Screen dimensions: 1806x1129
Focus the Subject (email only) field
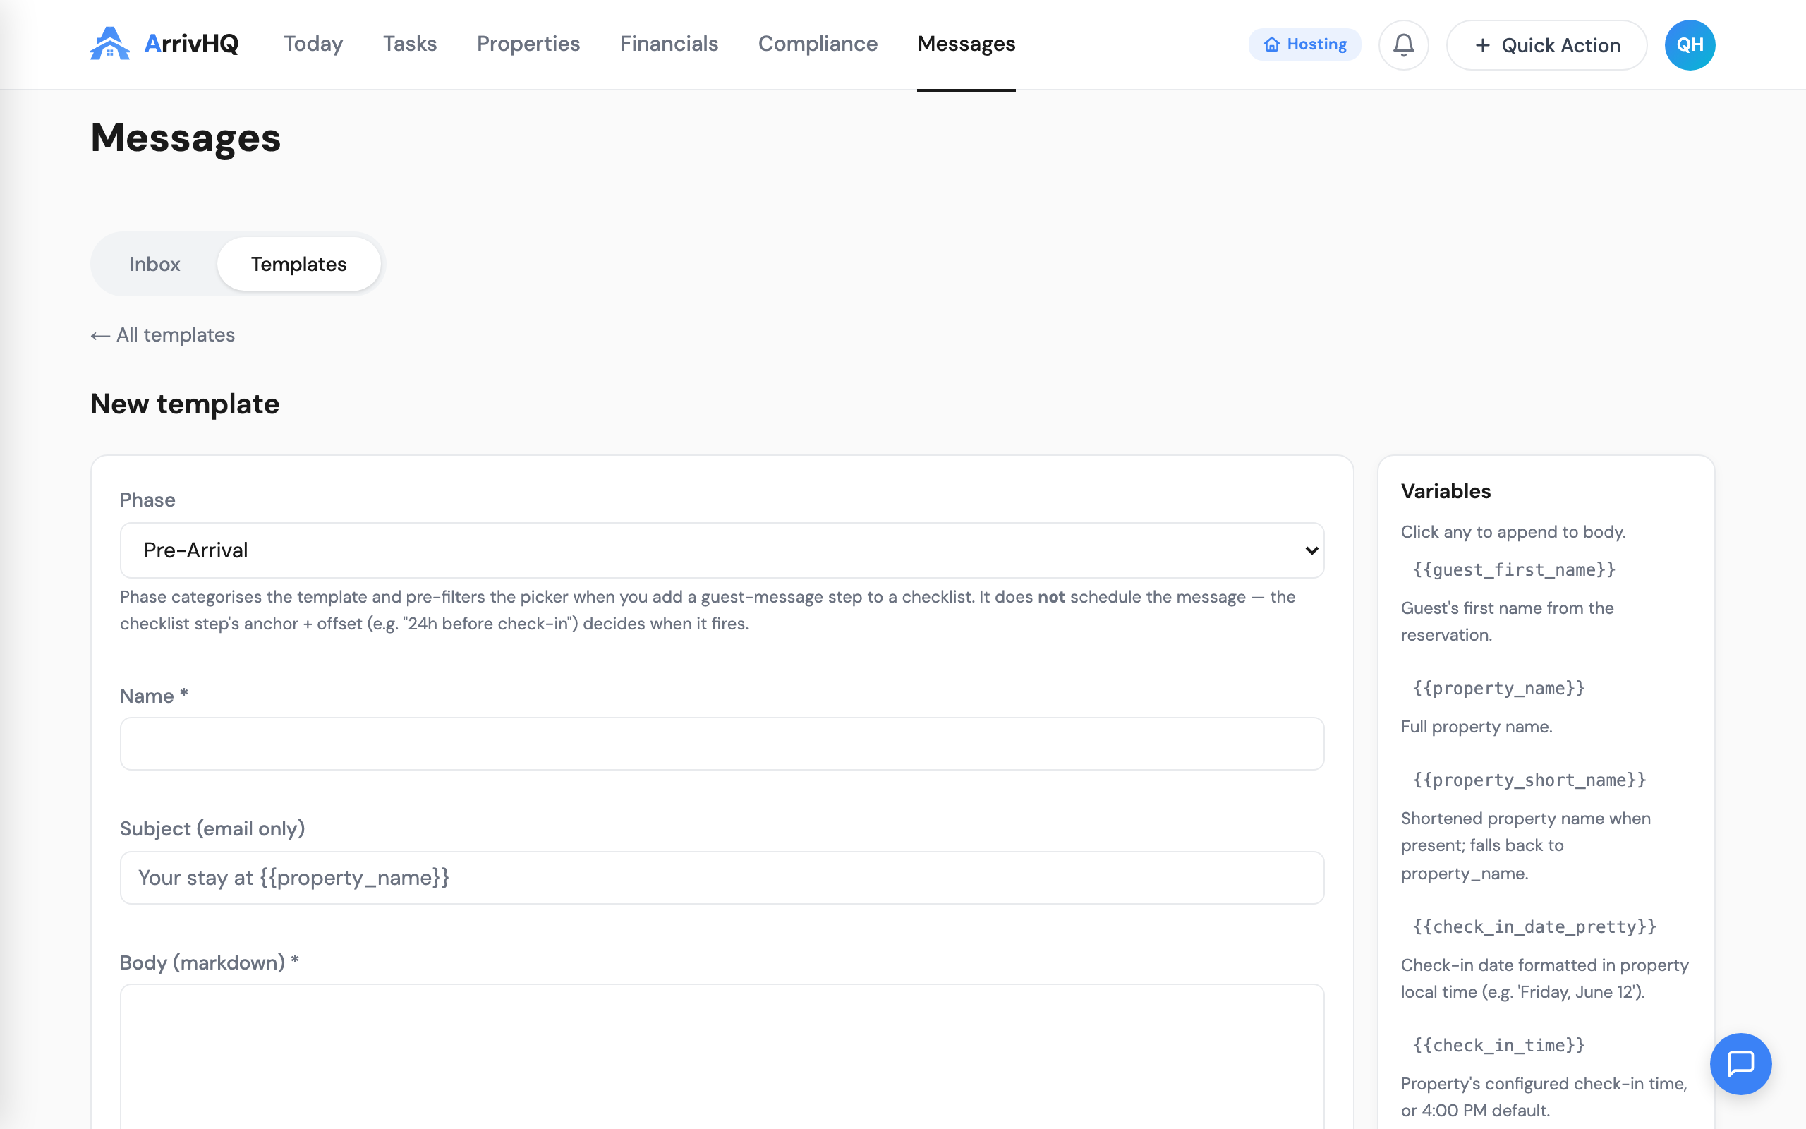click(722, 877)
